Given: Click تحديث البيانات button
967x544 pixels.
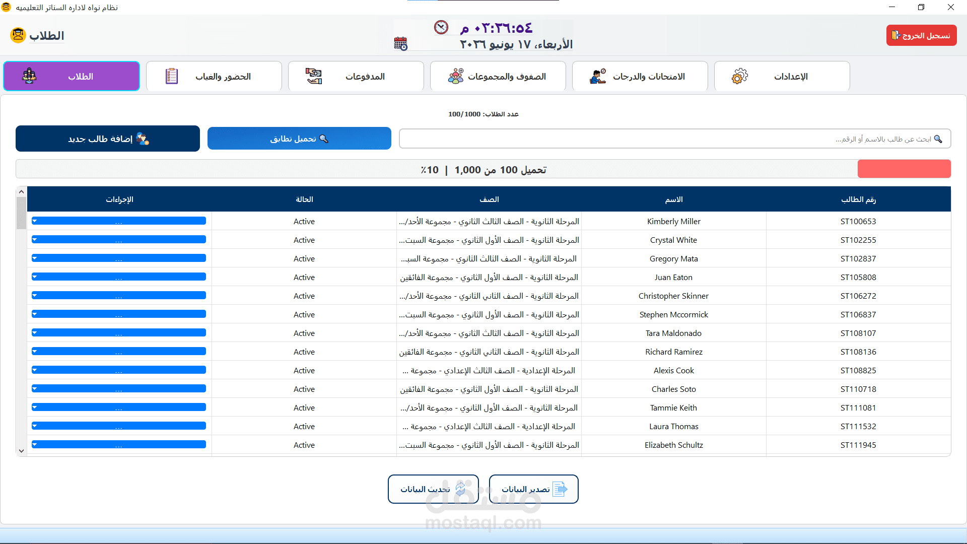Looking at the screenshot, I should click(x=433, y=489).
